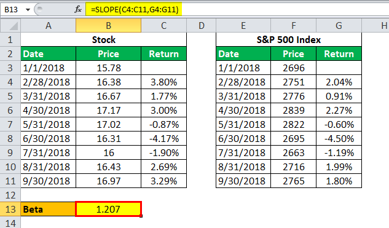This screenshot has height=228, width=389.
Task: Select cell with index price 2839
Action: pyautogui.click(x=294, y=110)
